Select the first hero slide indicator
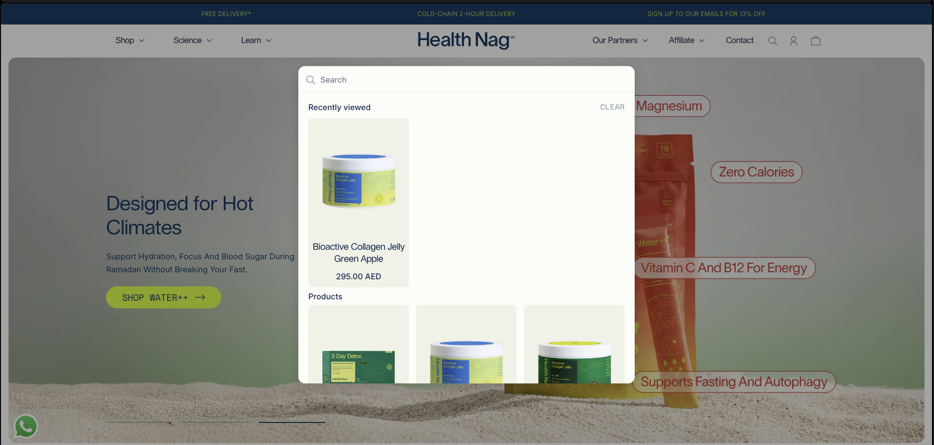 click(139, 422)
